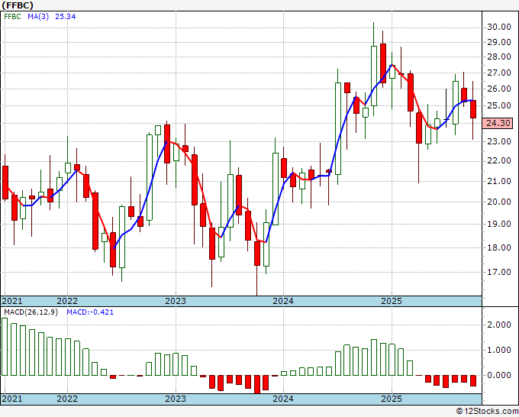The width and height of the screenshot is (519, 417).
Task: Click the 1.000 MACD axis label
Action: pos(499,350)
